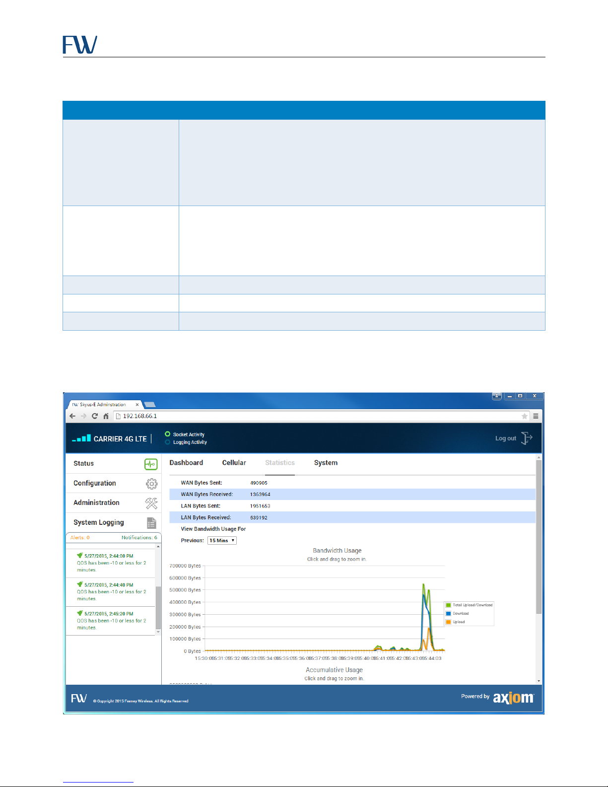
Task: Click the notification icon for 2:44:00 PM
Action: pyautogui.click(x=79, y=556)
